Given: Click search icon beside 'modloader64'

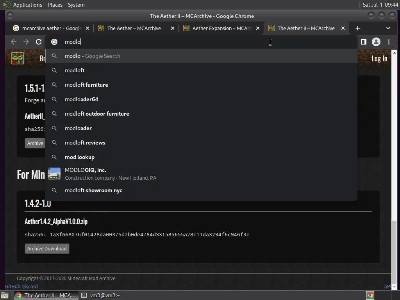Looking at the screenshot, I should pos(54,99).
